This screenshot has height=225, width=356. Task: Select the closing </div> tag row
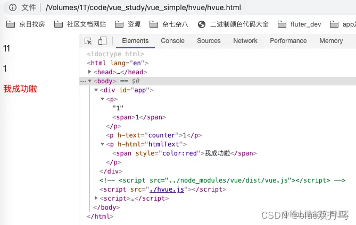click(111, 171)
